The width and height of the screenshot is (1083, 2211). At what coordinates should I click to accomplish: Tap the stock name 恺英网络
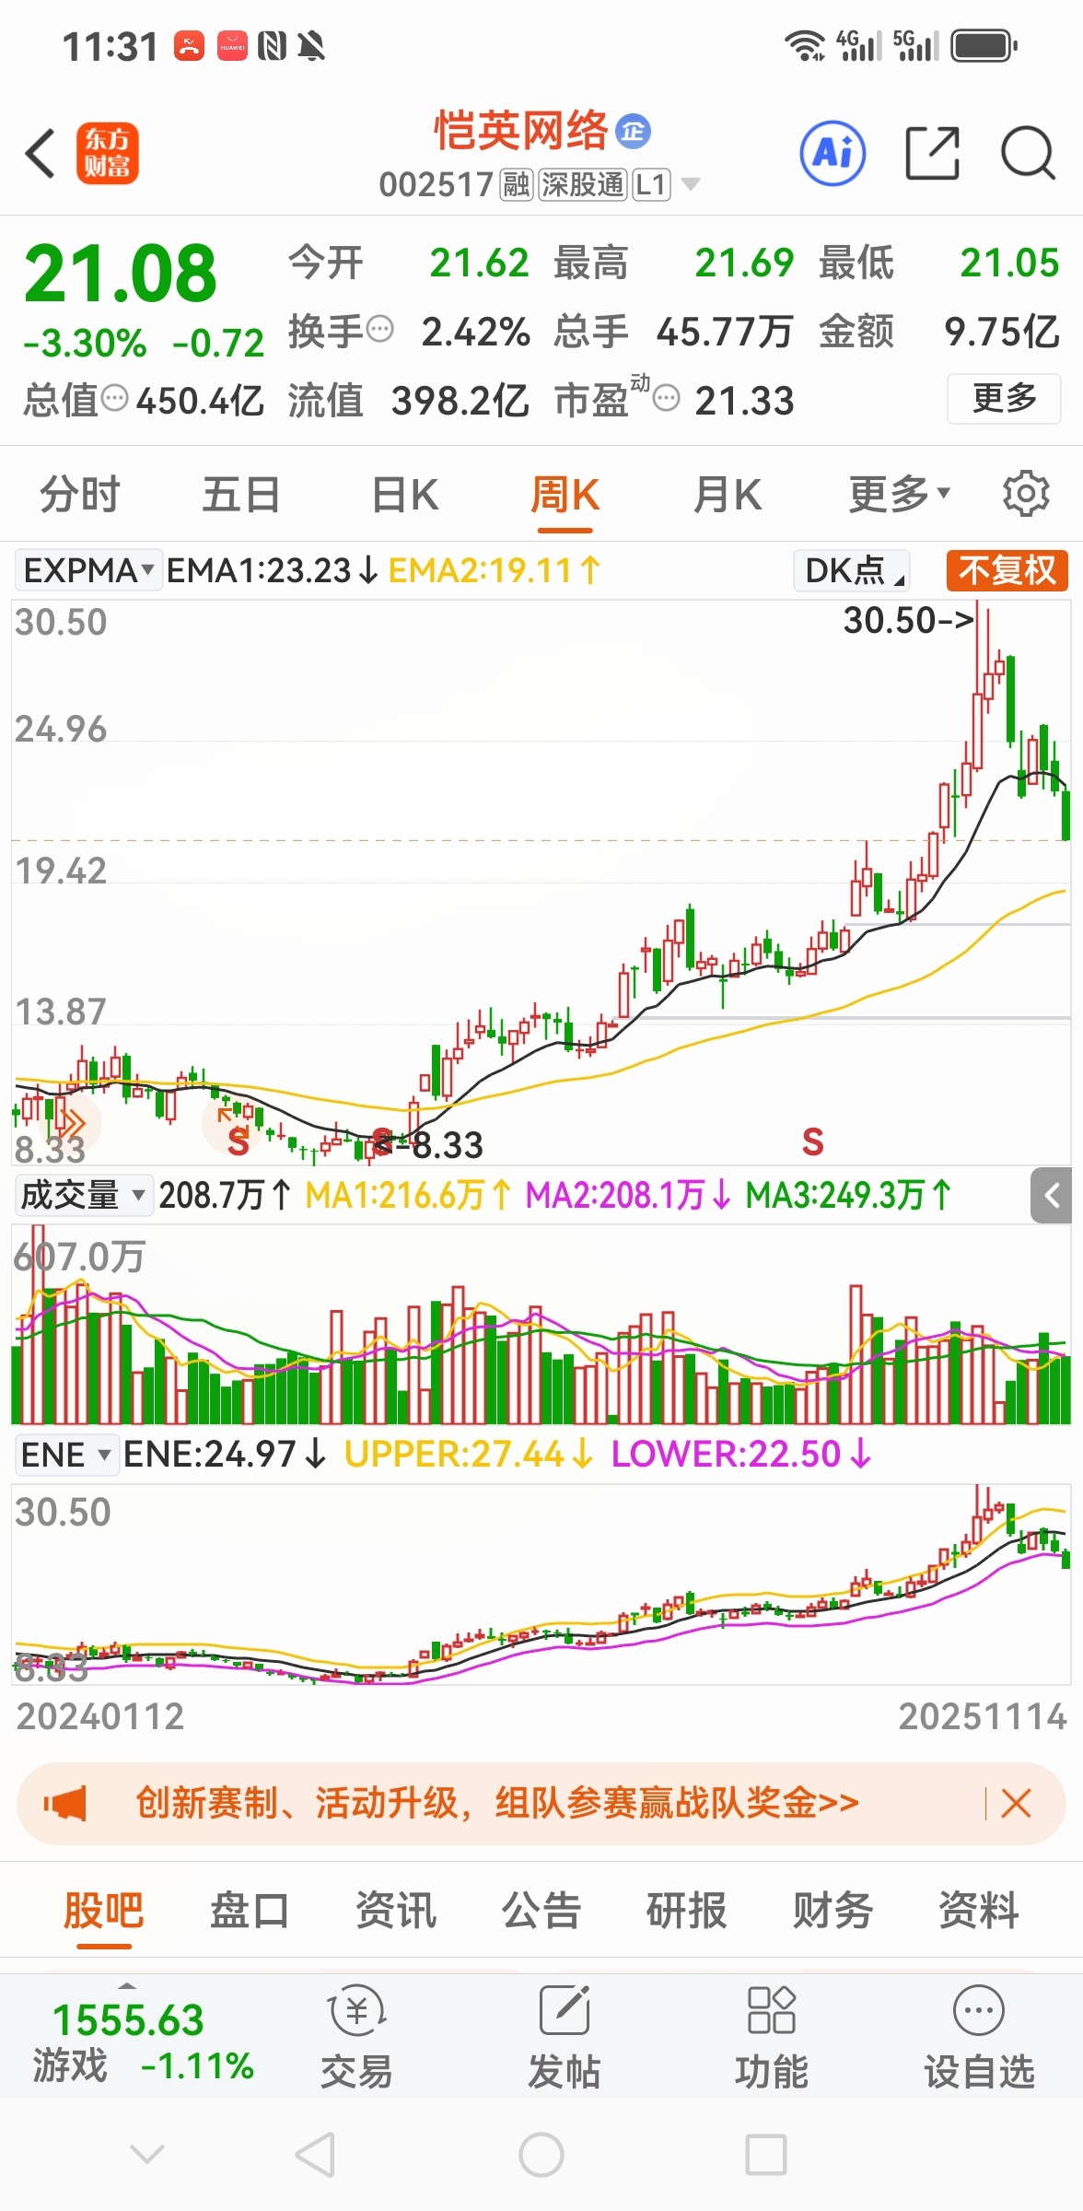[521, 131]
